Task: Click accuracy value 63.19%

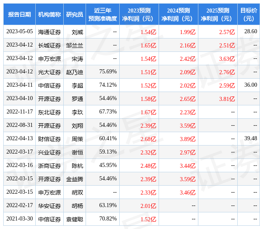Action: 108,205
